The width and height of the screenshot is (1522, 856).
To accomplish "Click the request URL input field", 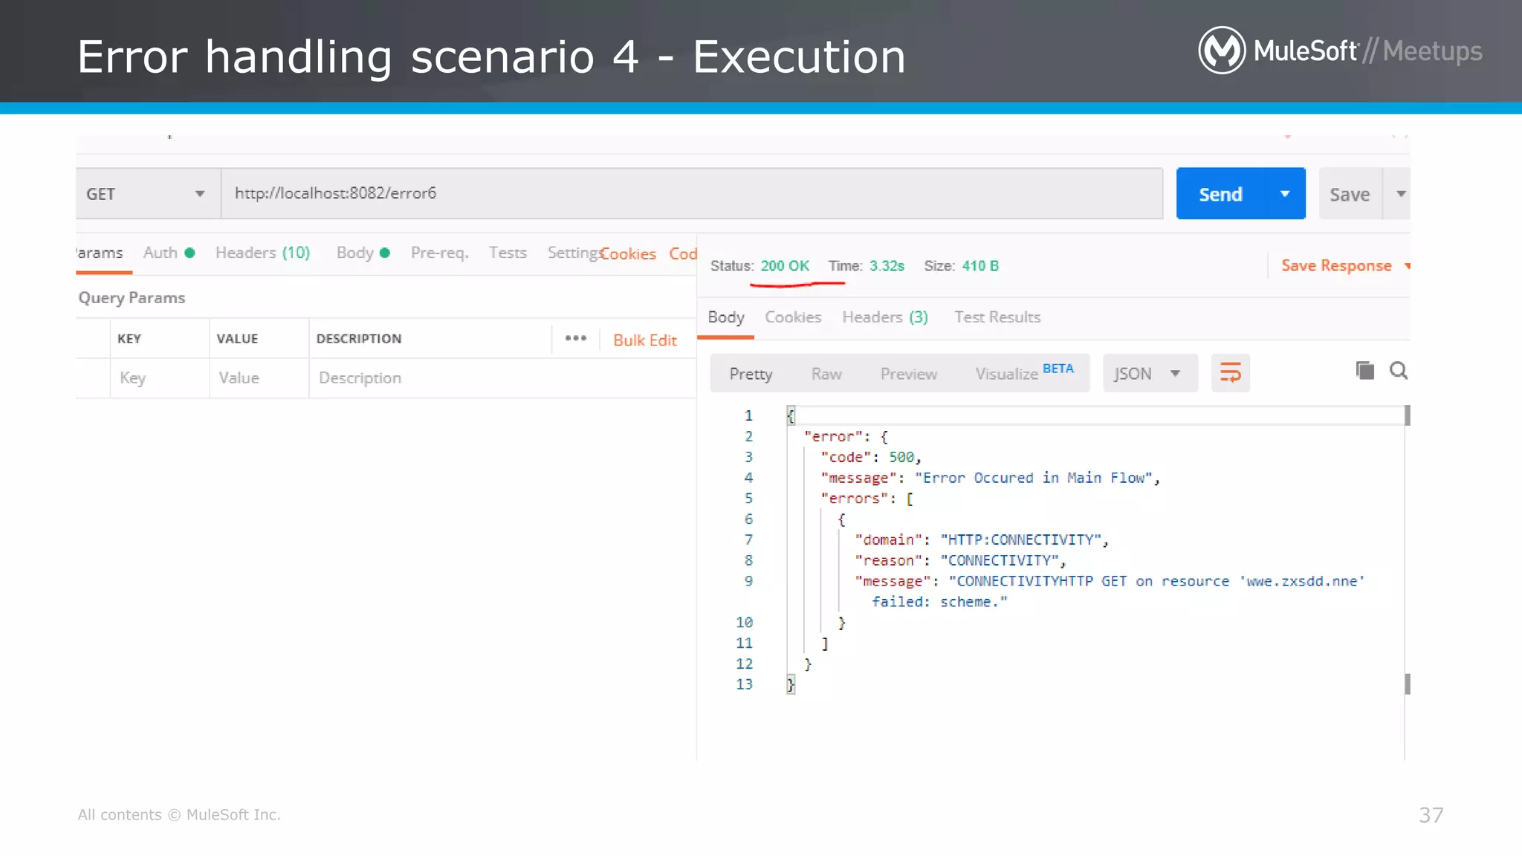I will [692, 193].
